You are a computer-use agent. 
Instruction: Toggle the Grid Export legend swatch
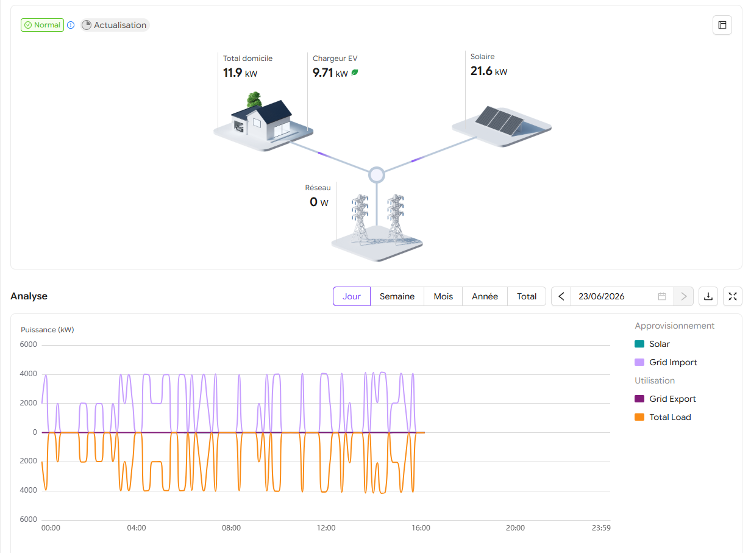[x=639, y=399]
